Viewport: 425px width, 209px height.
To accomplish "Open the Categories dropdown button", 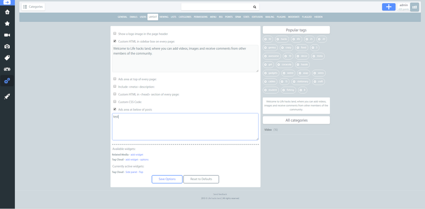I will (33, 7).
